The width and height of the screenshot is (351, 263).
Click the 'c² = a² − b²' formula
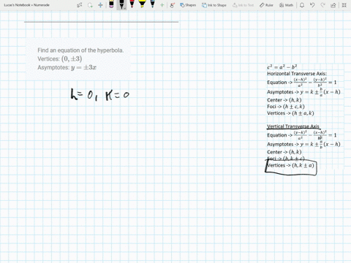(282, 66)
